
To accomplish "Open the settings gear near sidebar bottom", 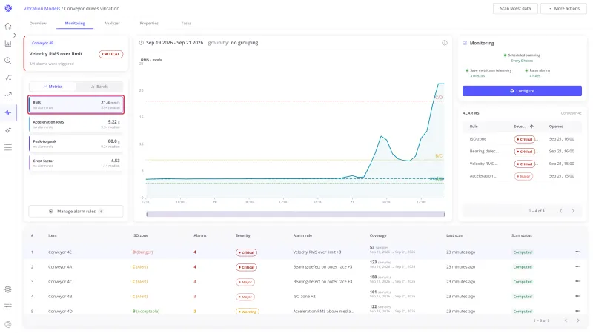I will (8, 289).
